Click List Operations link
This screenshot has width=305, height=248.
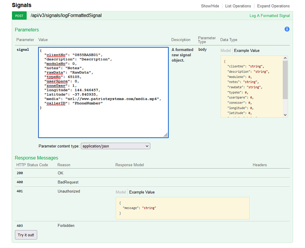(x=238, y=6)
